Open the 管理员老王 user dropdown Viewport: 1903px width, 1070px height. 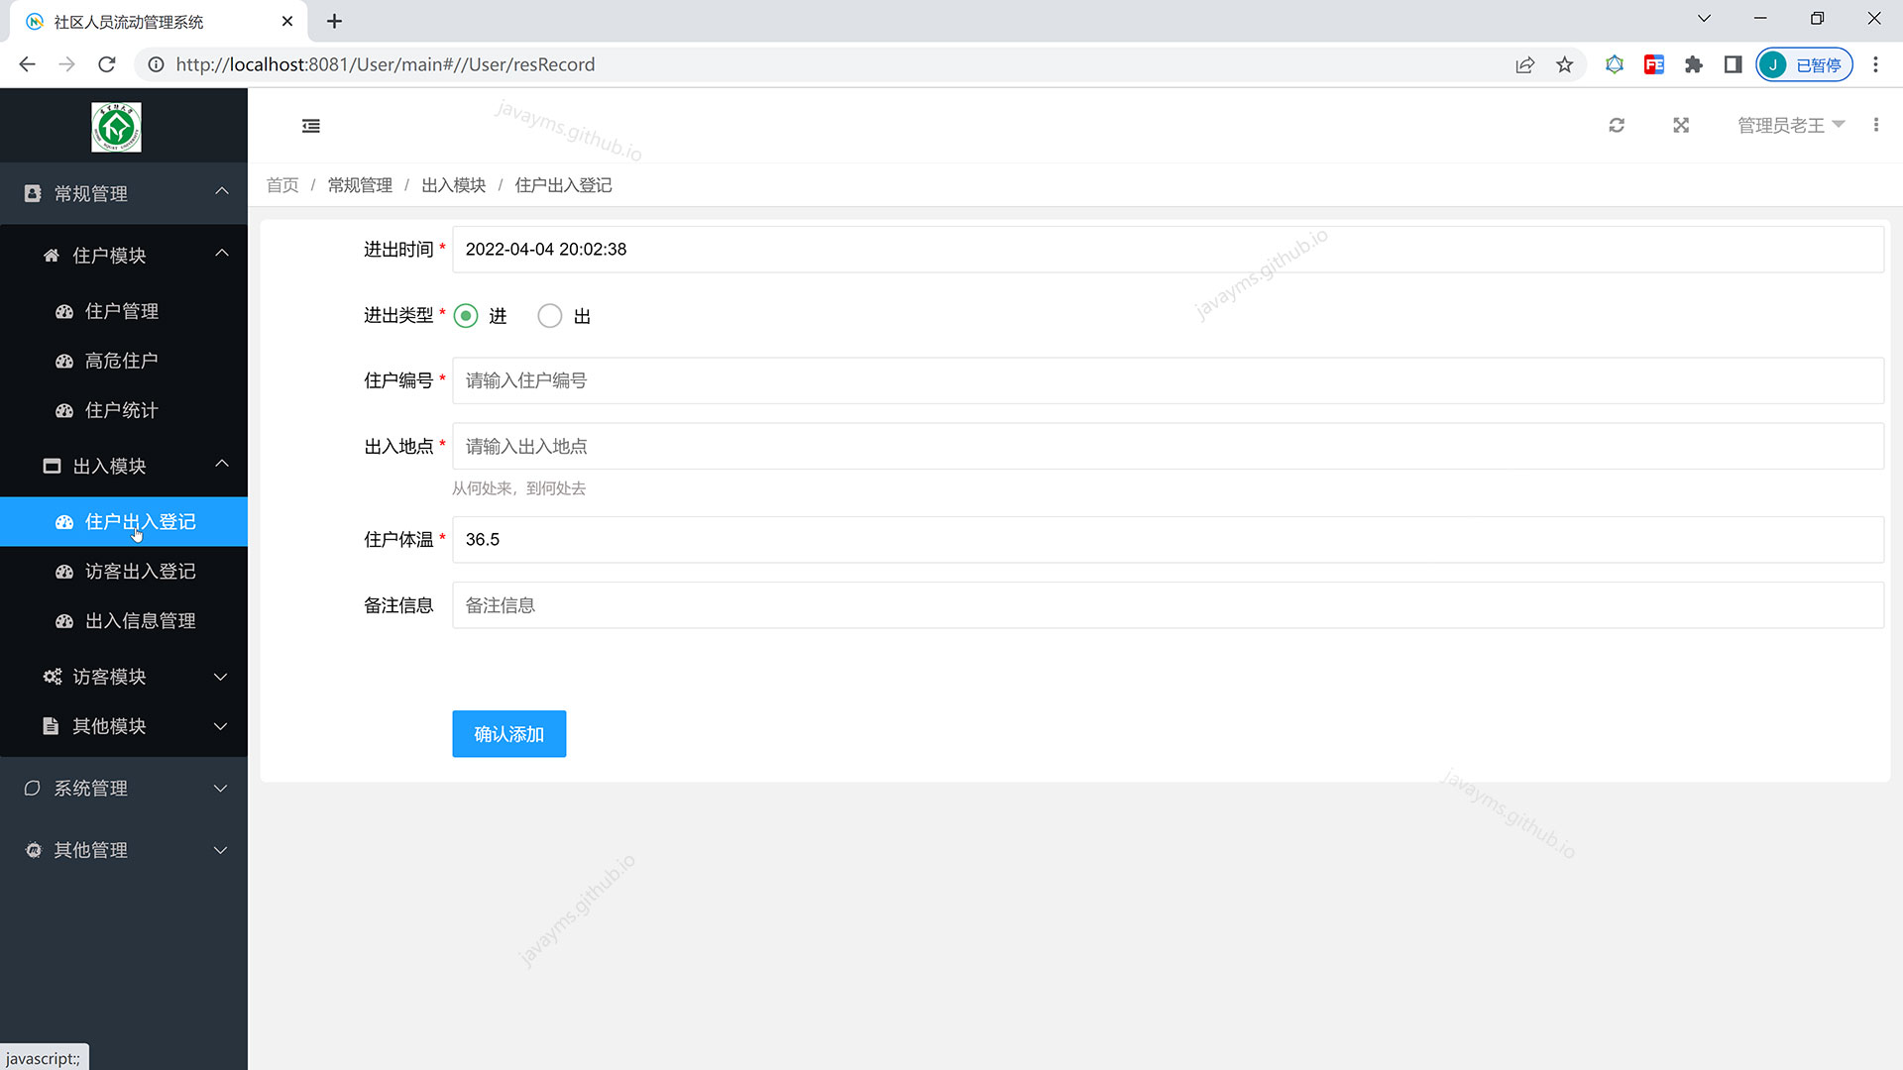[x=1789, y=126]
